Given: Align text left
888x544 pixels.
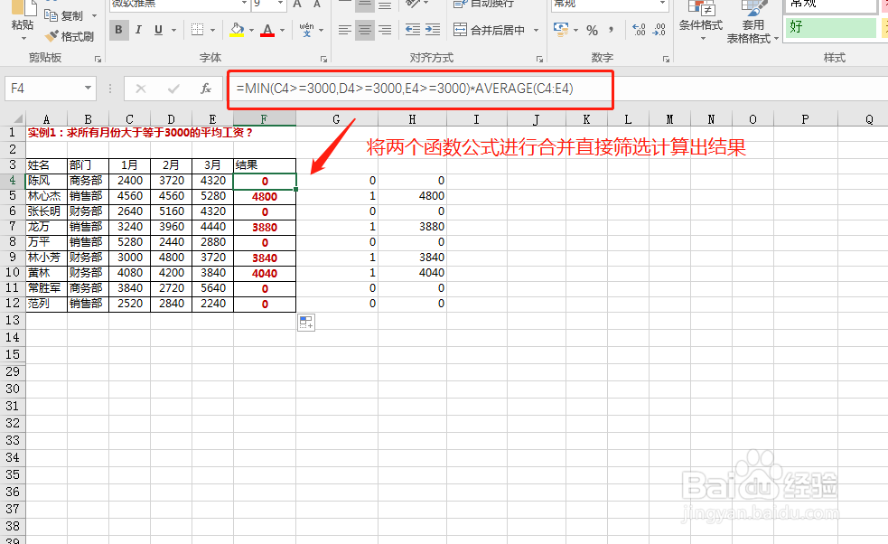Looking at the screenshot, I should (344, 30).
